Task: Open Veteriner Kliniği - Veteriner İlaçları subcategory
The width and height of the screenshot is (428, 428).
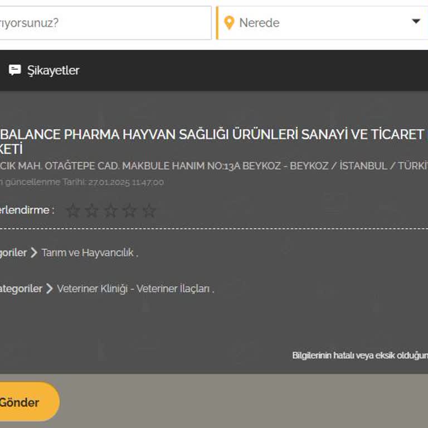Action: 134,289
